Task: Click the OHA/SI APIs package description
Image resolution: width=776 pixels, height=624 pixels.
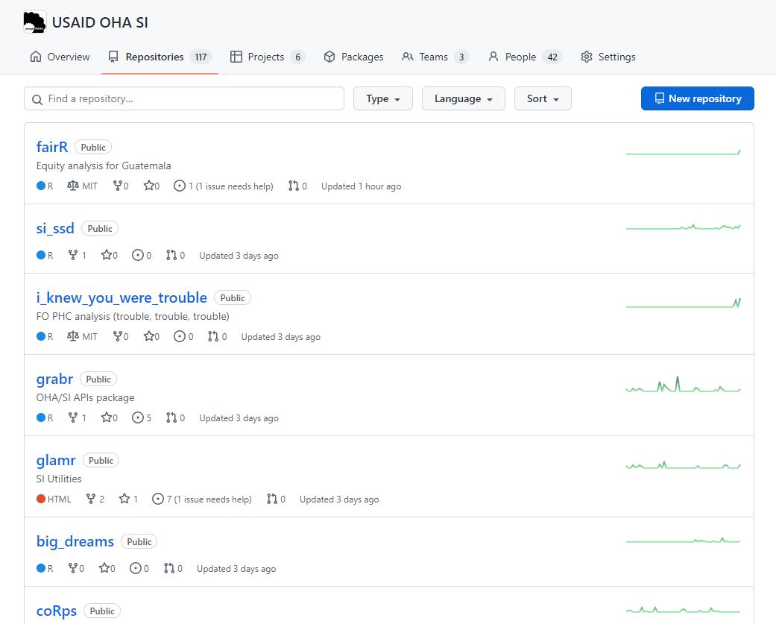Action: [x=85, y=397]
